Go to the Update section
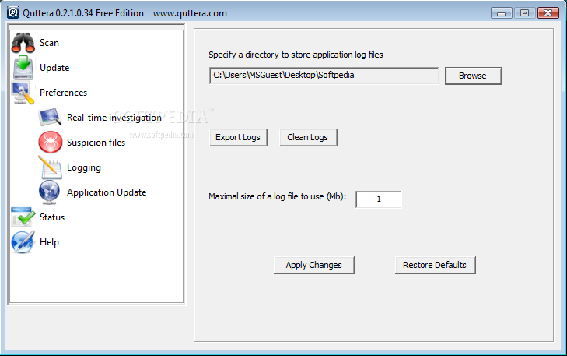 [54, 68]
